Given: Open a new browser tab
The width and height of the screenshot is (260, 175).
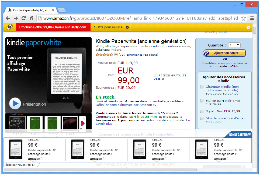Looking at the screenshot, I should (62, 10).
